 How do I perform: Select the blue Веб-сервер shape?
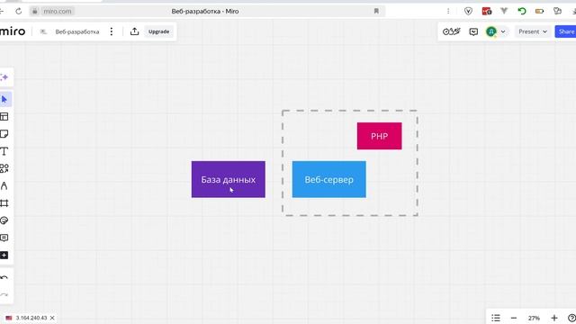[x=329, y=179]
